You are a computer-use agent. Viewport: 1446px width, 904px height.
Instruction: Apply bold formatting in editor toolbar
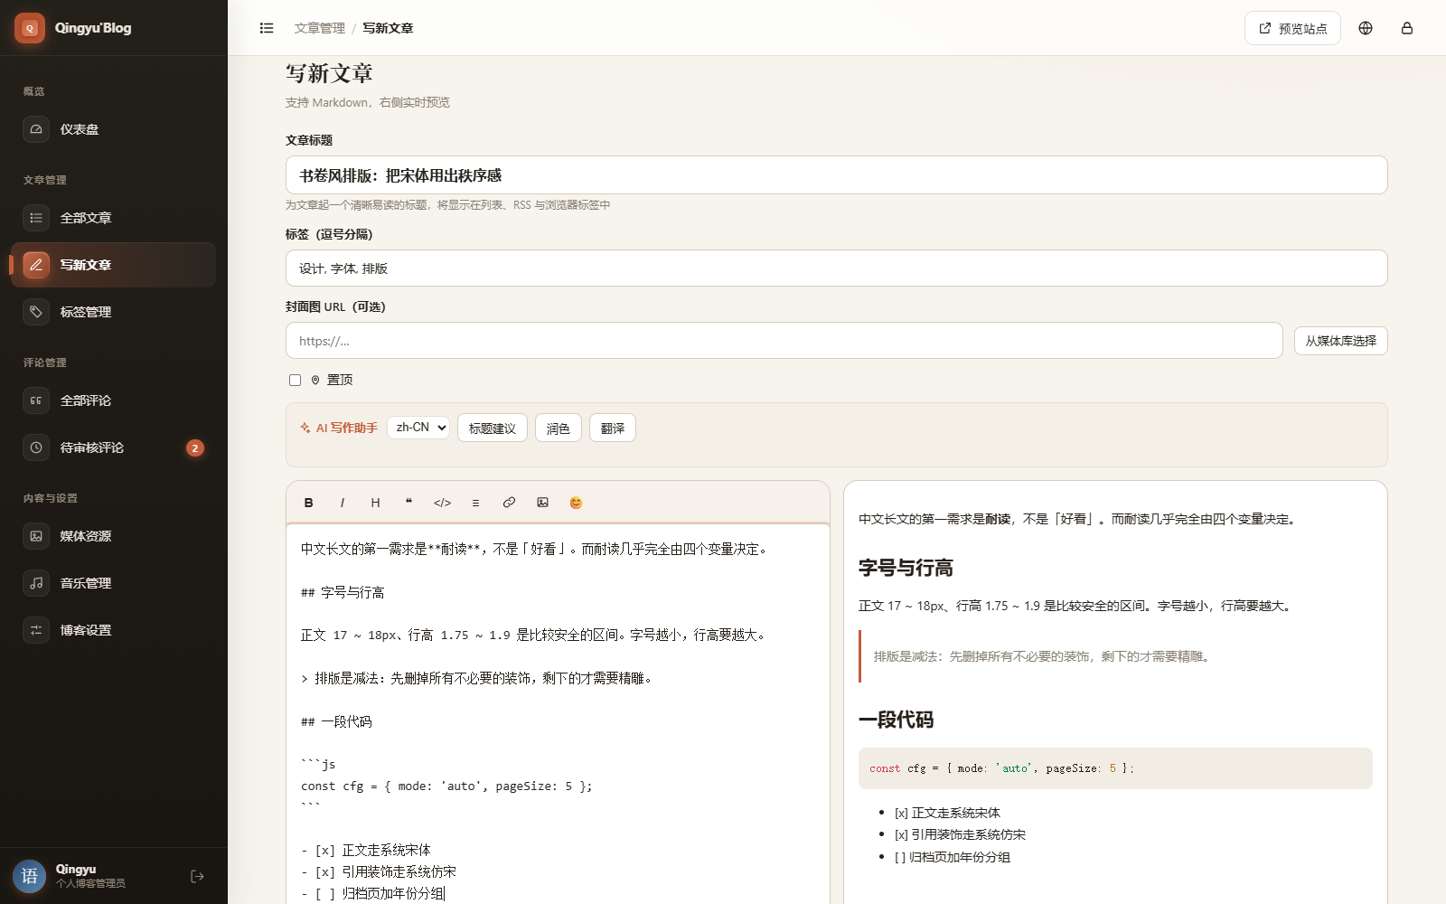(x=309, y=503)
